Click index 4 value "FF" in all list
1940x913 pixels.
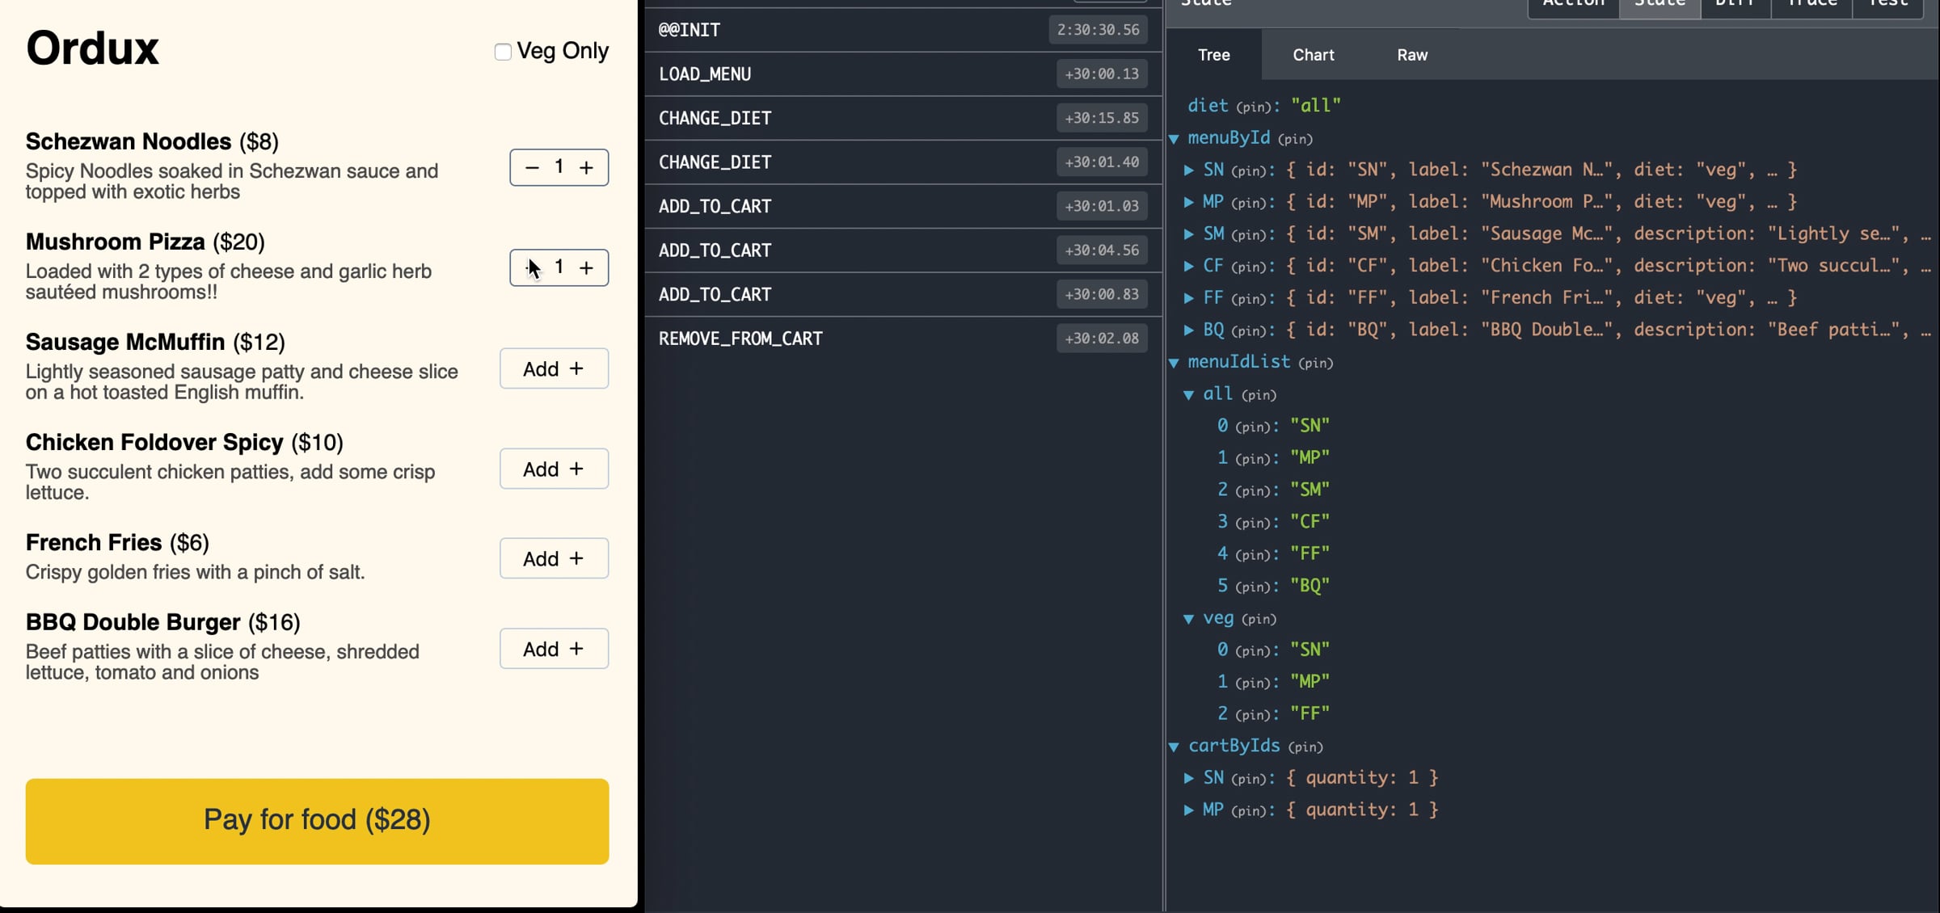(x=1309, y=553)
